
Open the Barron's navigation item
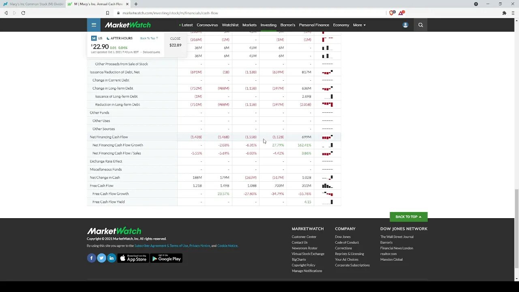[x=287, y=25]
